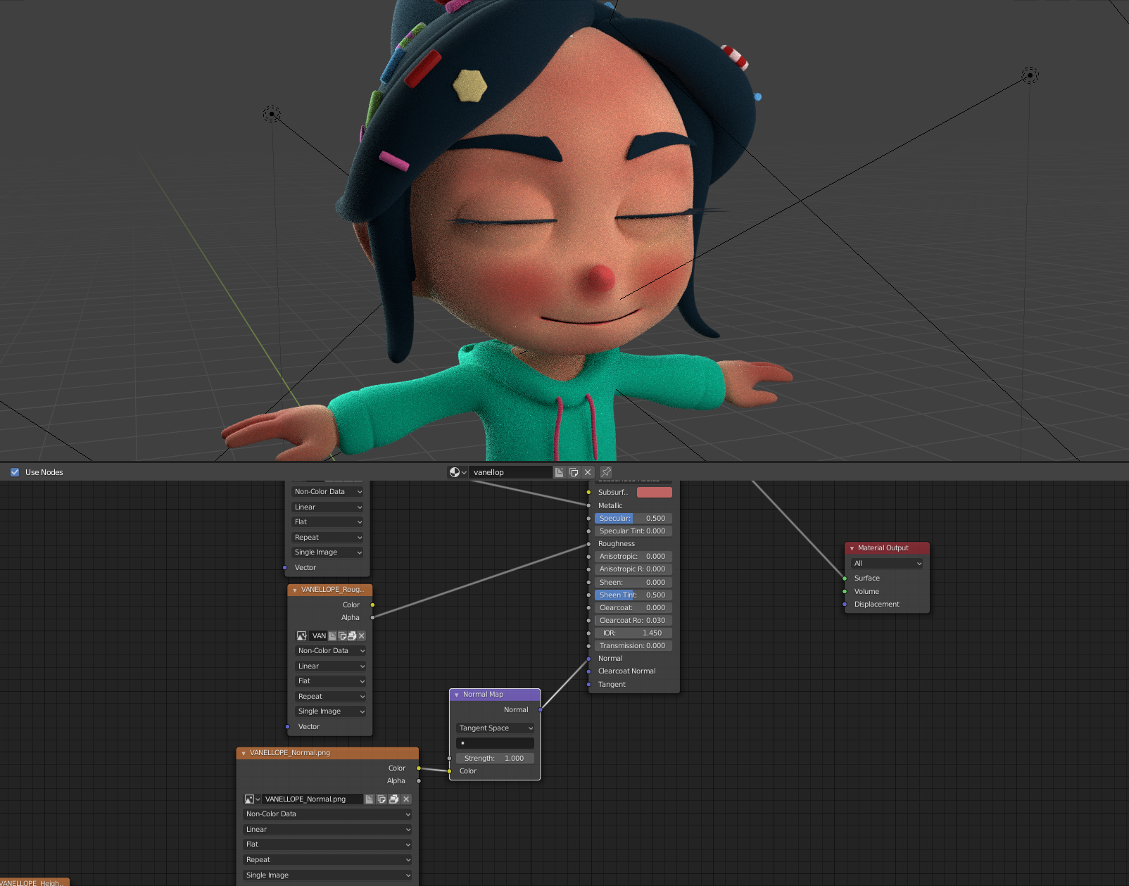Image resolution: width=1129 pixels, height=886 pixels.
Task: Open Single Image dropdown in VANELLOPE_Normal.png node
Action: (x=327, y=875)
